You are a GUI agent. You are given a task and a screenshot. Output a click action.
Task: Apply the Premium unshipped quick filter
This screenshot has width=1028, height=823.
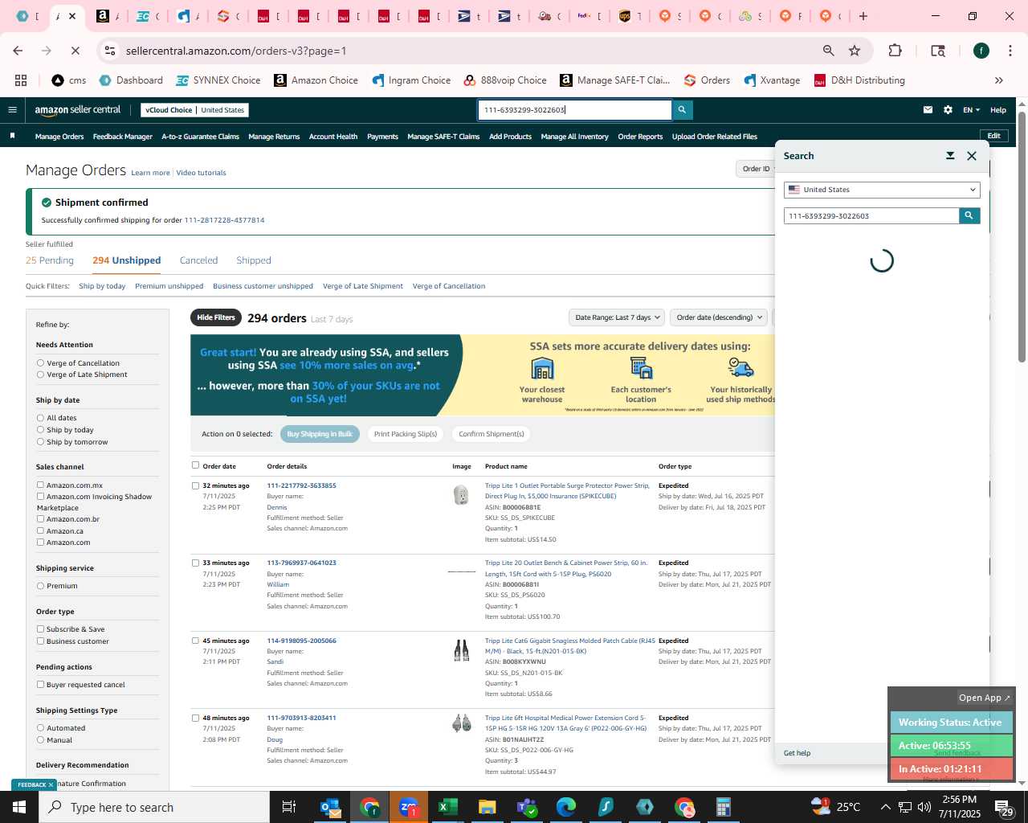click(x=169, y=286)
